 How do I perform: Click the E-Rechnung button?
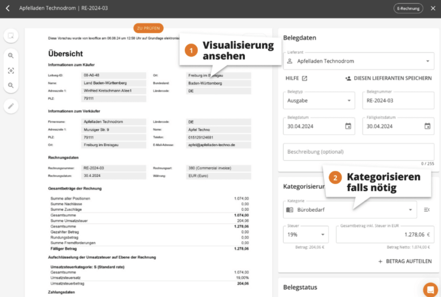pos(408,8)
